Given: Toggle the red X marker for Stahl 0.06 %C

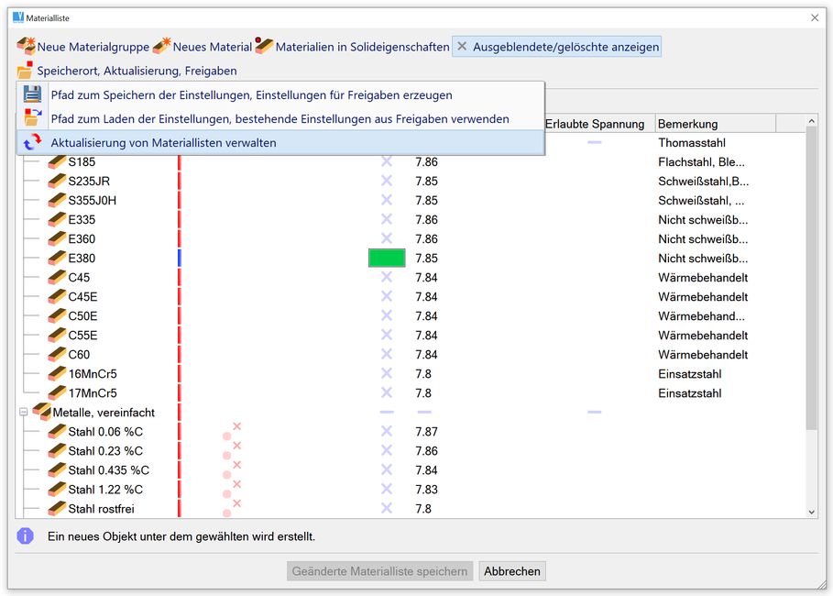Looking at the screenshot, I should click(x=236, y=427).
